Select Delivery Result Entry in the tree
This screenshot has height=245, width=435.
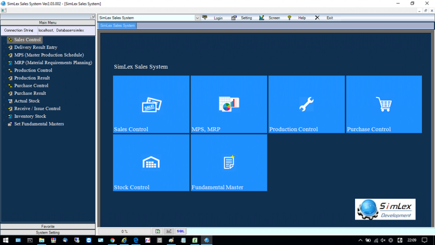pos(36,48)
